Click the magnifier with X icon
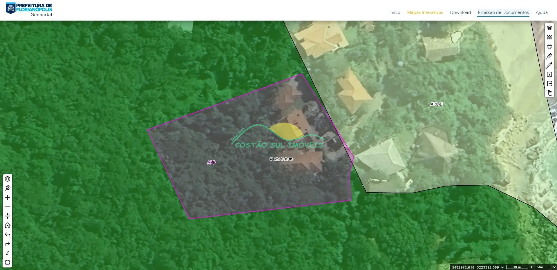Viewport: 557px width, 270px height. pyautogui.click(x=8, y=188)
